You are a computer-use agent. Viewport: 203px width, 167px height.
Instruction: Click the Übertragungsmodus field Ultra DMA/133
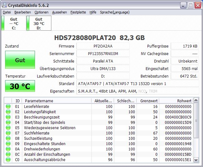103,68
